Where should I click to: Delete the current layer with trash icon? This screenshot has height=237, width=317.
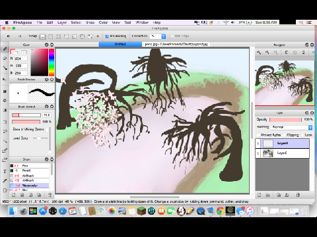[298, 195]
